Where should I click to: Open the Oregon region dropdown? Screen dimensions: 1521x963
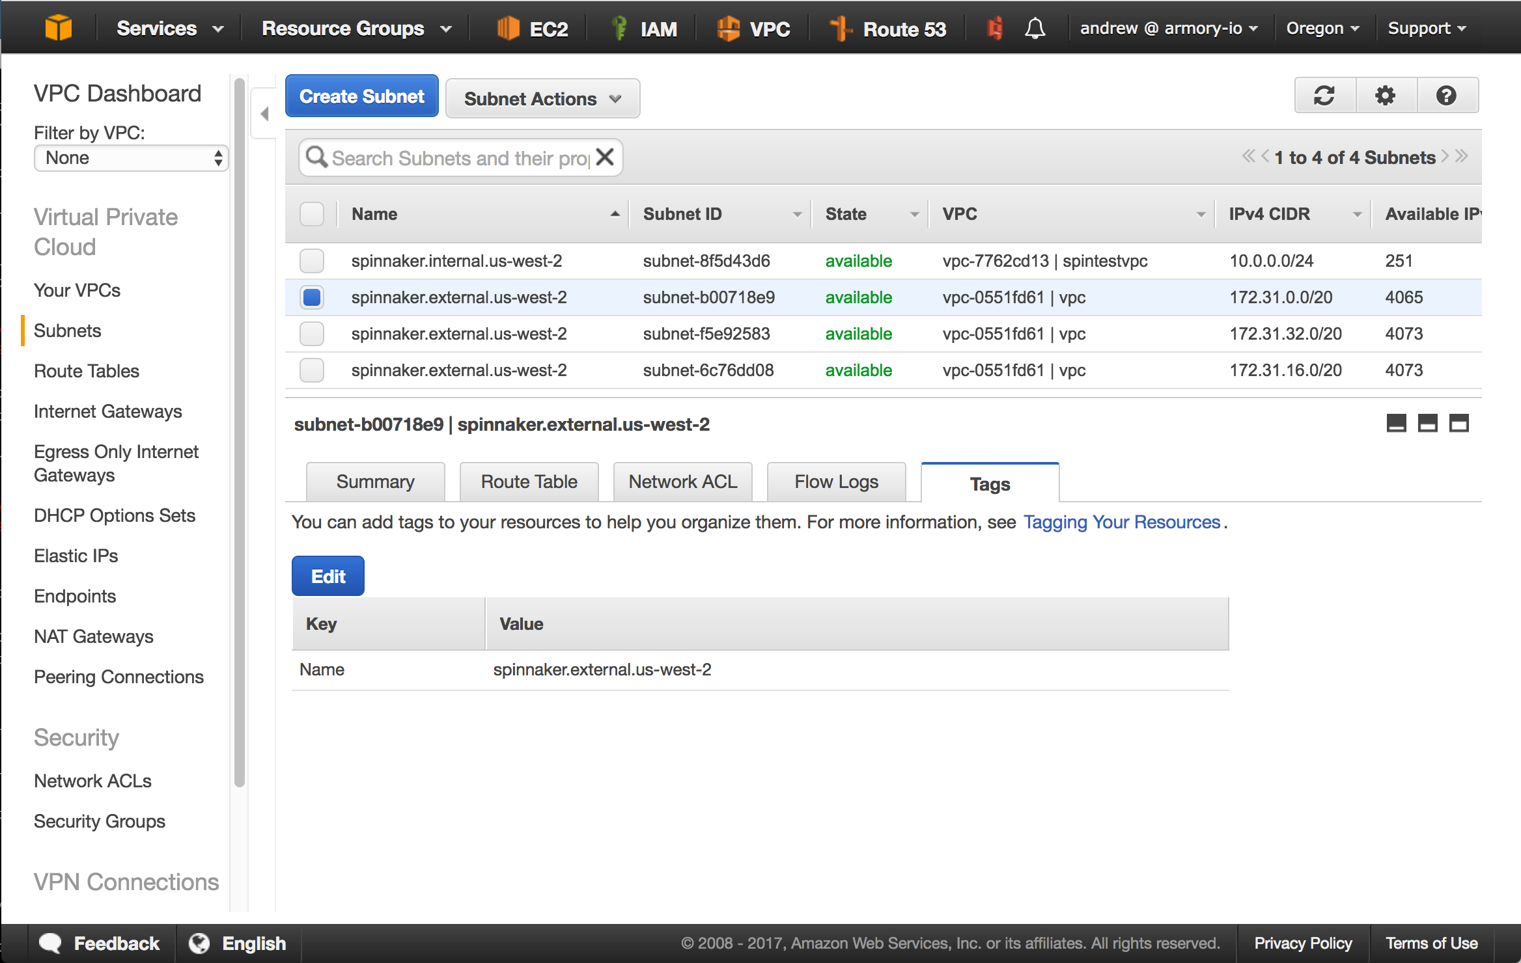(x=1323, y=28)
